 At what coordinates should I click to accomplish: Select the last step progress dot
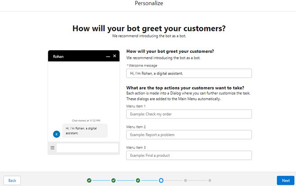pos(209,181)
